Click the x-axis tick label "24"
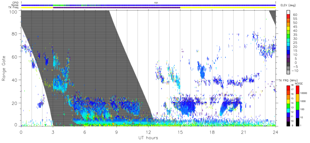The image size is (310, 143). 275,132
